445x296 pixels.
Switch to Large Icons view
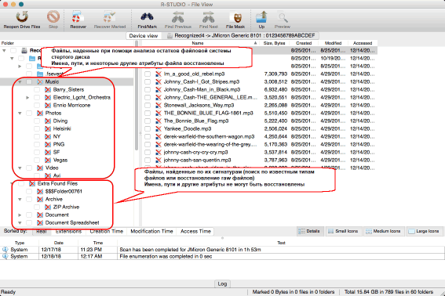425,231
